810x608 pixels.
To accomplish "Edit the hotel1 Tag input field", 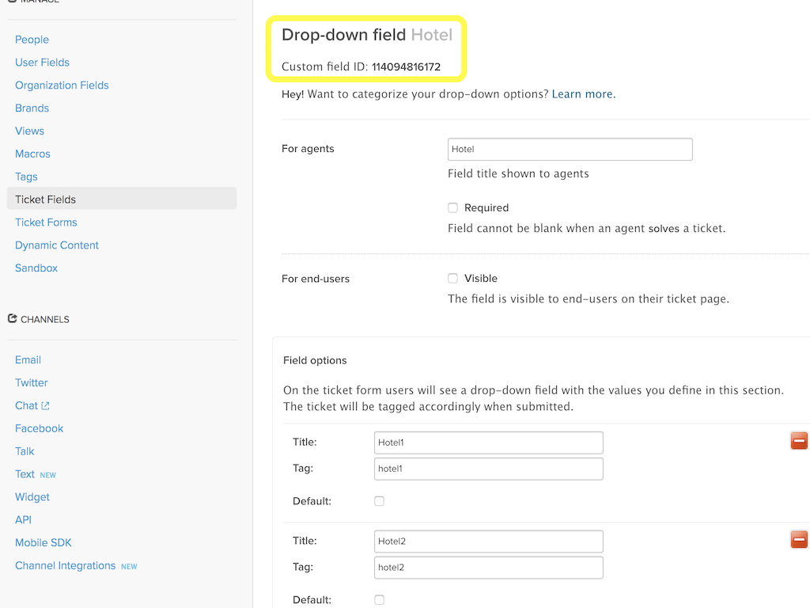I will [488, 469].
